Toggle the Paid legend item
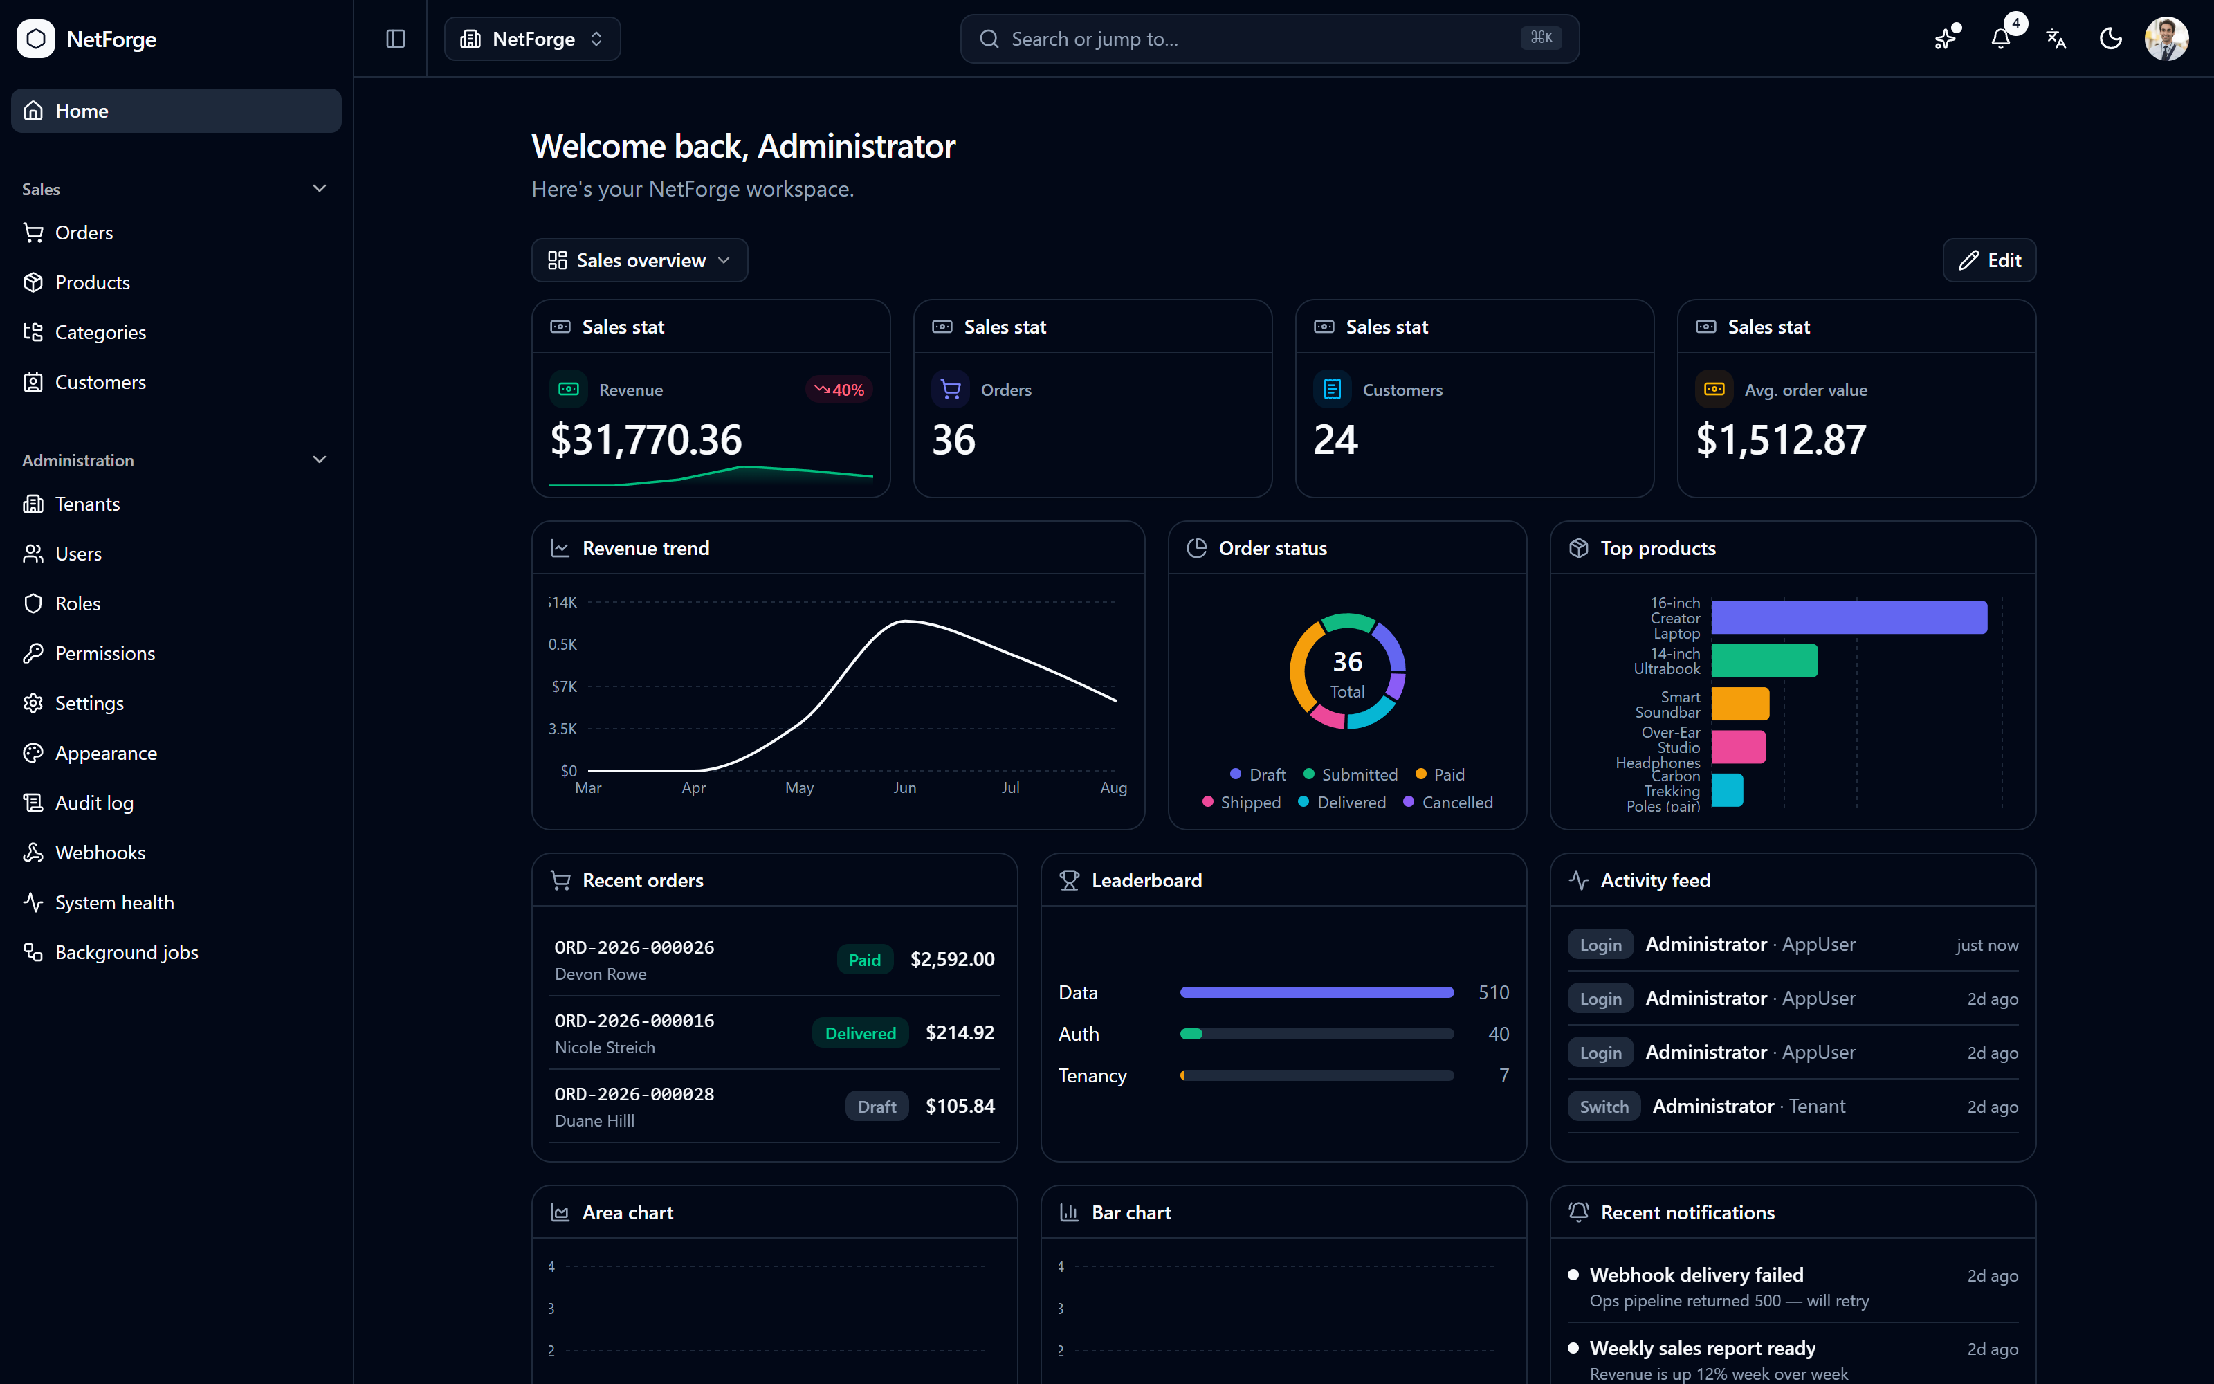 pyautogui.click(x=1440, y=774)
